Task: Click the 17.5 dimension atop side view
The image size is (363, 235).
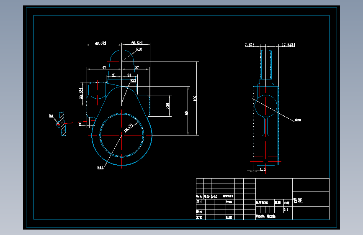Action: coord(288,45)
